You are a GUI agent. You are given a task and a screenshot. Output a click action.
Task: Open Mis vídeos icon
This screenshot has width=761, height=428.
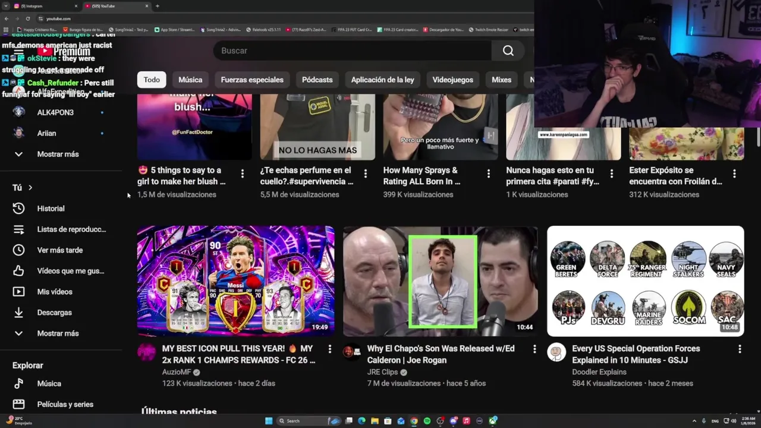click(x=18, y=292)
